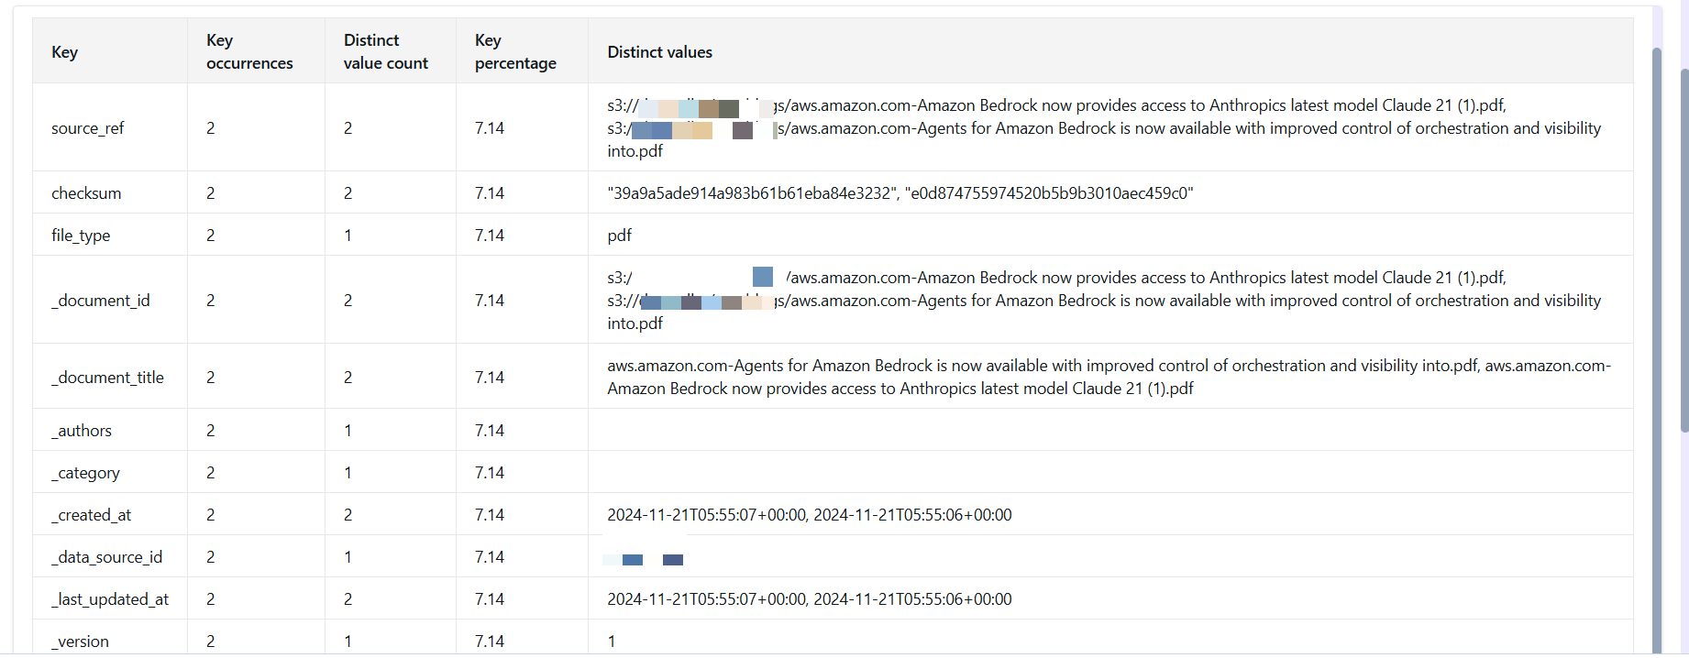Screen dimensions: 1689x658
Task: Click the checksum hash values cell
Action: point(900,193)
